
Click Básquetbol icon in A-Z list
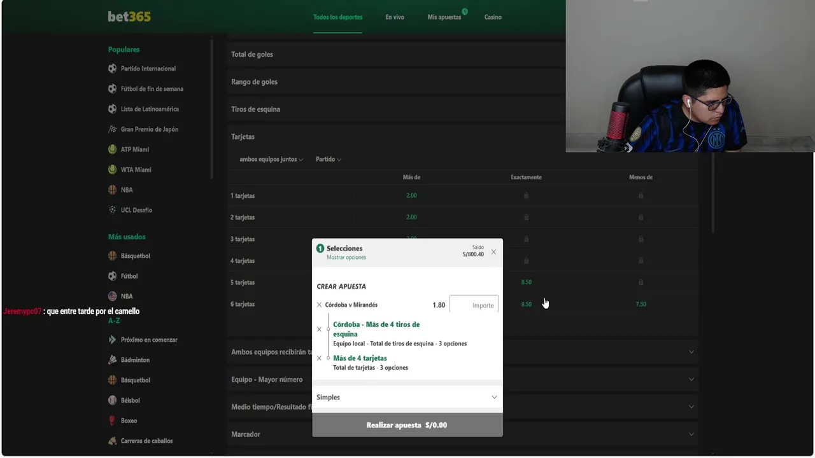click(113, 380)
